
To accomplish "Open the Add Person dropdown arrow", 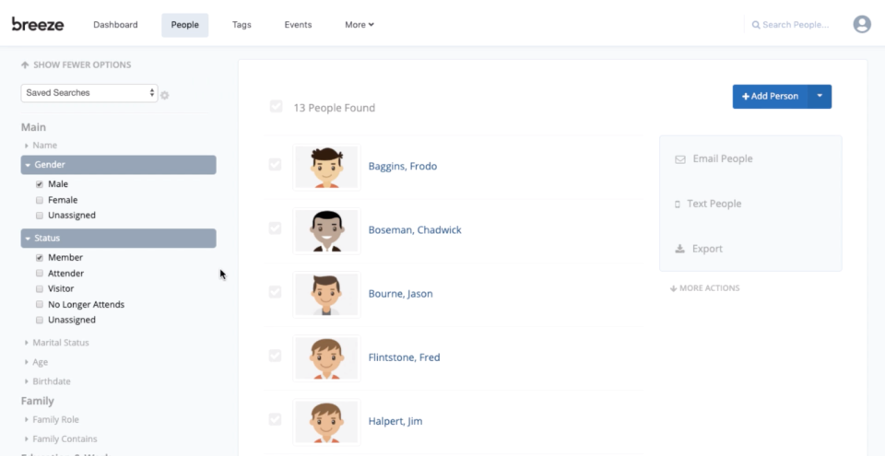I will [820, 97].
